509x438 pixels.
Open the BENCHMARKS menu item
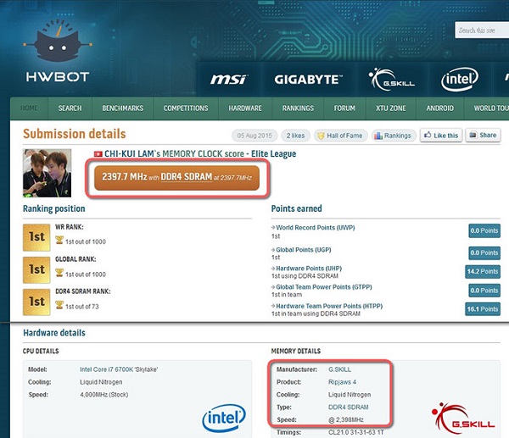click(123, 108)
